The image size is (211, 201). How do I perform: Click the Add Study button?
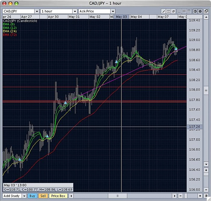12,196
